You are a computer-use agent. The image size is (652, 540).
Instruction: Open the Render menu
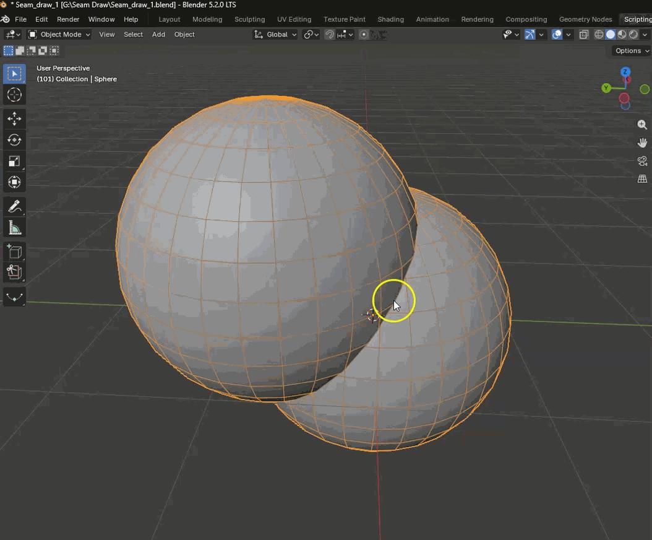pyautogui.click(x=68, y=19)
